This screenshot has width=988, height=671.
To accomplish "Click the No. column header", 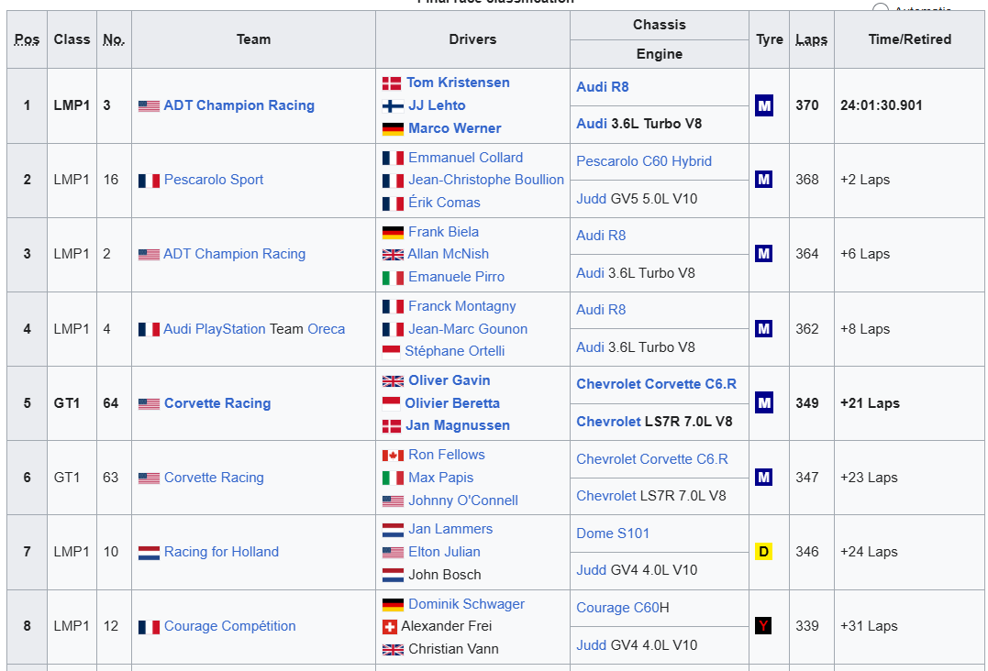I will (x=114, y=39).
